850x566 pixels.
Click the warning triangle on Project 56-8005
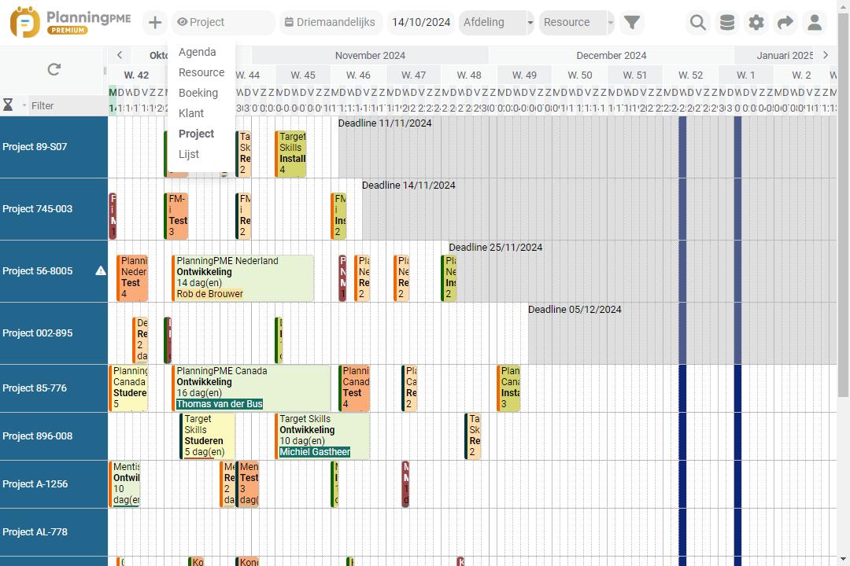click(100, 270)
